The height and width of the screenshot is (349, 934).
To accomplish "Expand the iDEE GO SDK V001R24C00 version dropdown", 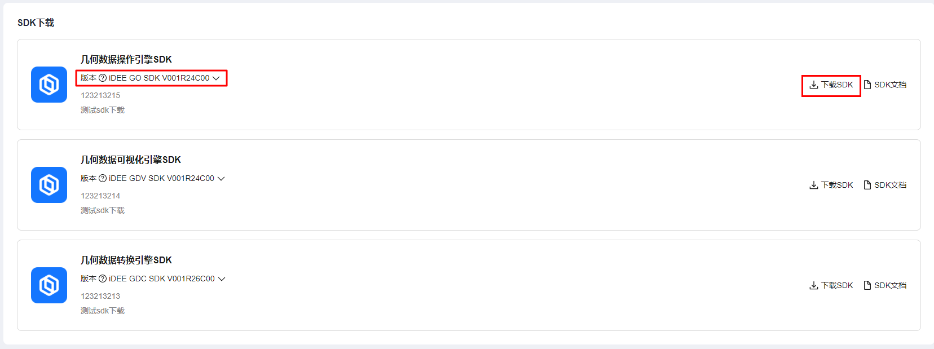I will [216, 78].
